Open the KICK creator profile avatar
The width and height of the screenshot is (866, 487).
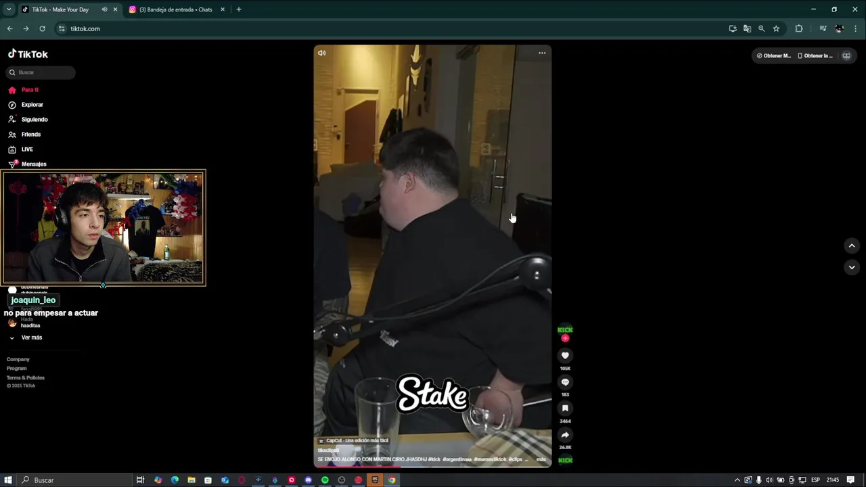[565, 330]
